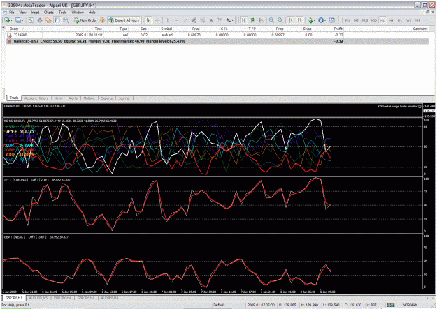Close the Terminal panel with its x

pos(3,27)
